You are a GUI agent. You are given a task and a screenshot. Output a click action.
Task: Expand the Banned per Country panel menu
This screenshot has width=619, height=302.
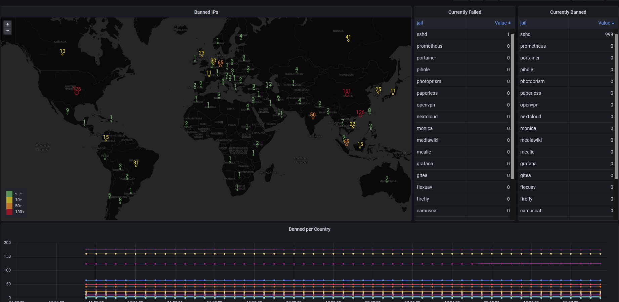[309, 229]
